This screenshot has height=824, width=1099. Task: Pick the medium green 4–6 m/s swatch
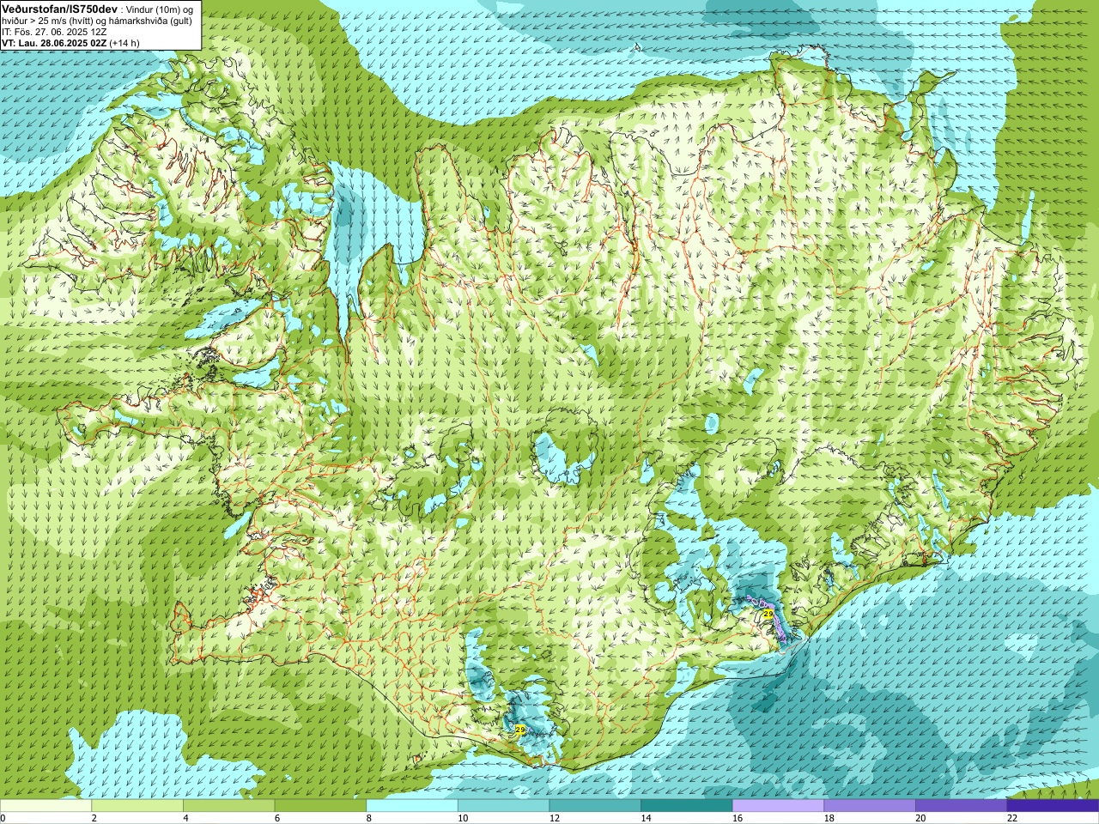click(x=228, y=806)
